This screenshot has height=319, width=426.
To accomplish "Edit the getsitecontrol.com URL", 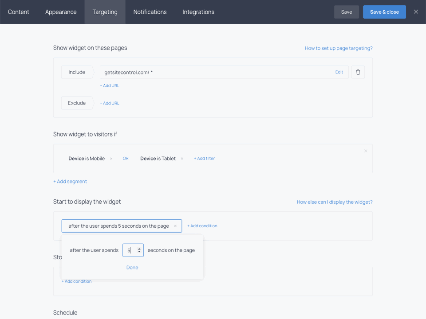I will pyautogui.click(x=339, y=72).
